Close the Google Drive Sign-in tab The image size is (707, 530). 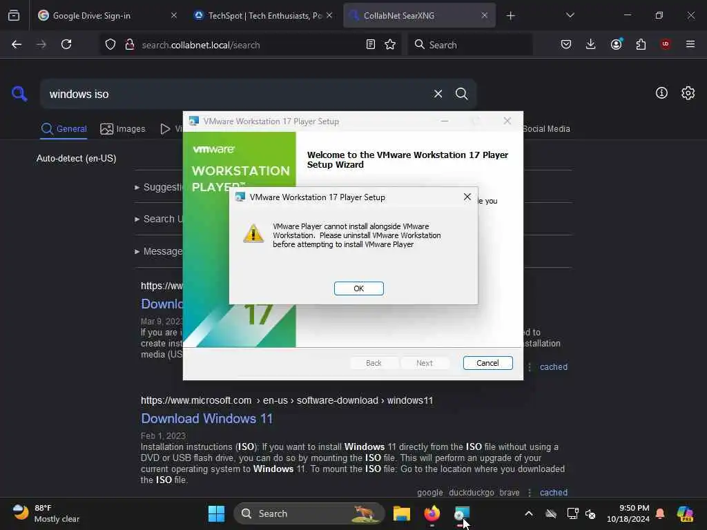173,16
